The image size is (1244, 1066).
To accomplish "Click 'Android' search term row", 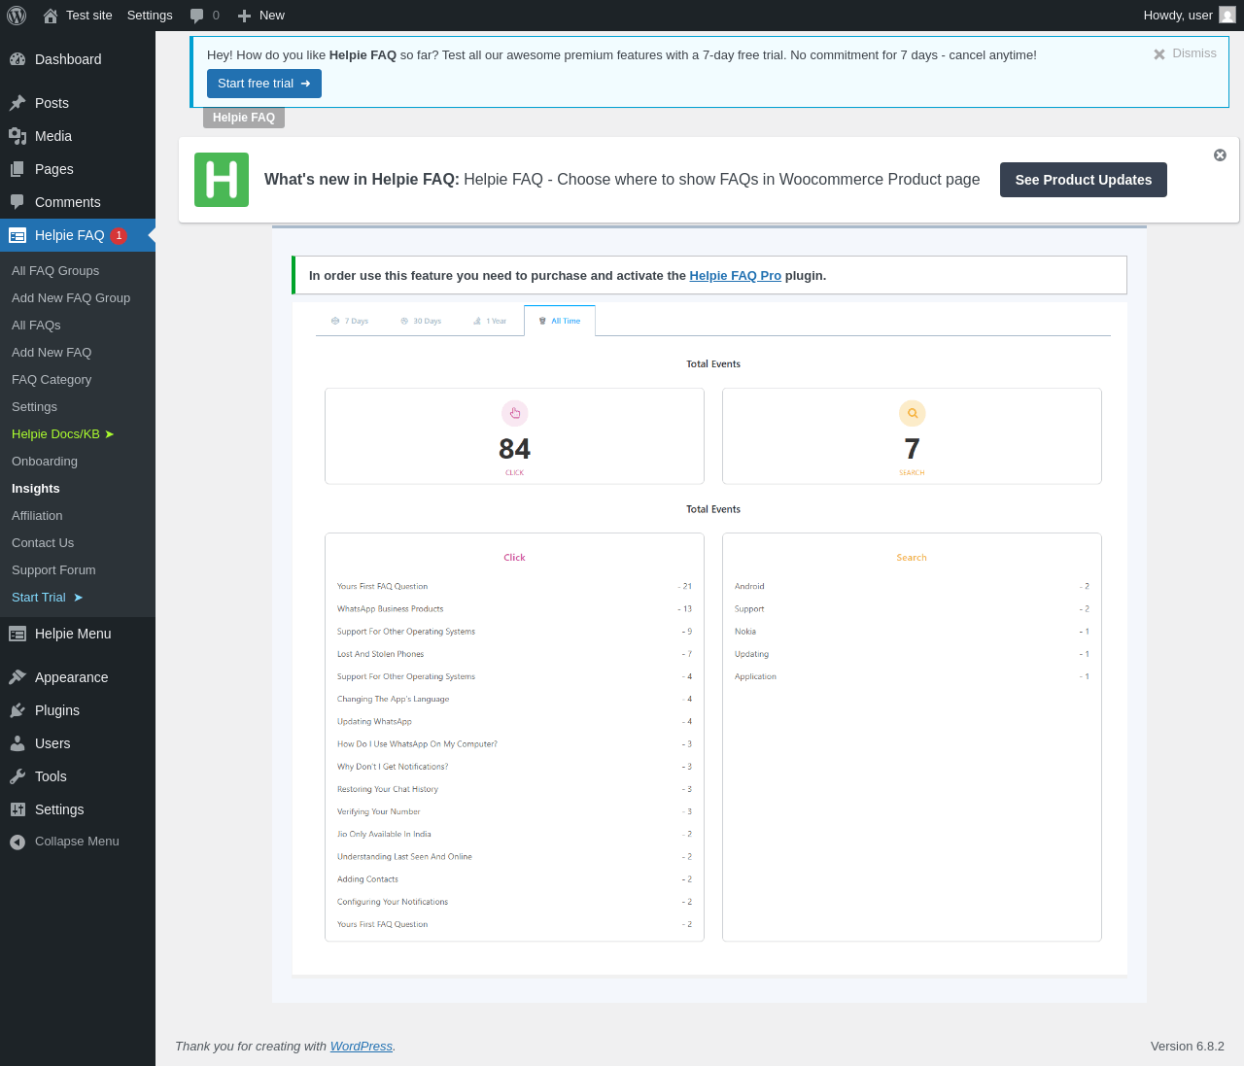I will (912, 587).
